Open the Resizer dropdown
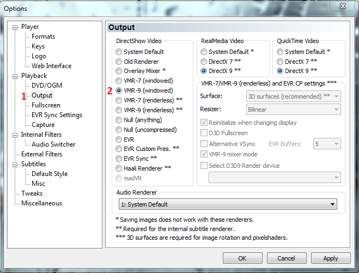 pos(293,110)
